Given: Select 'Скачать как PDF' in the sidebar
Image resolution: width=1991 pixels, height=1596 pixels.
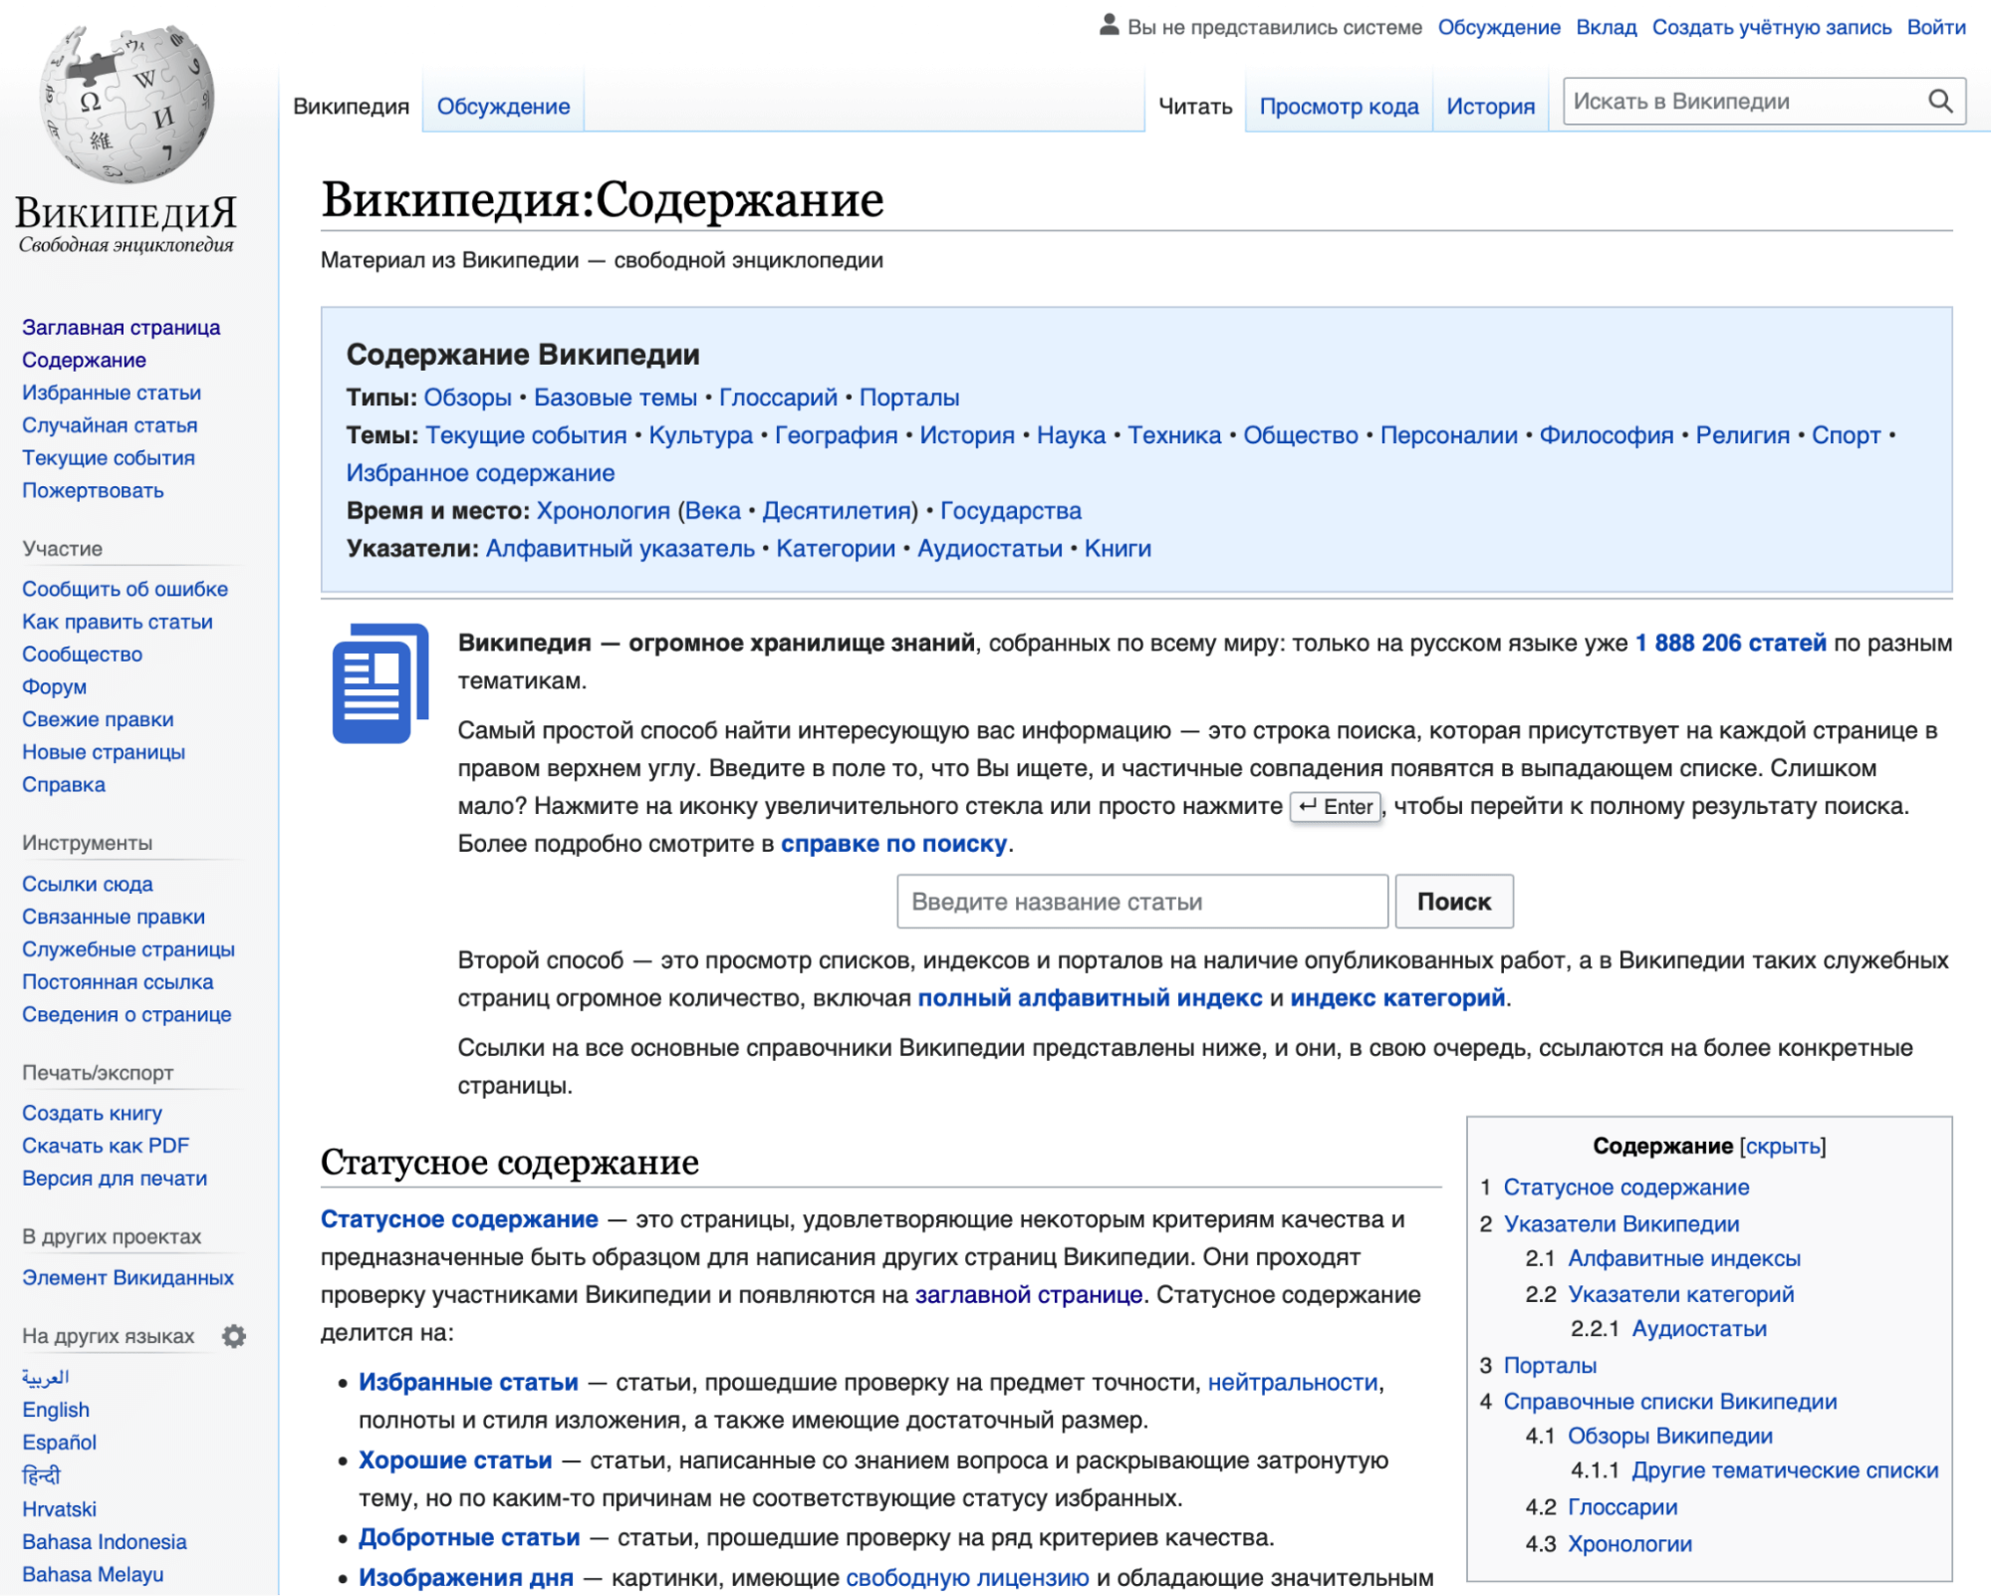Looking at the screenshot, I should (107, 1146).
